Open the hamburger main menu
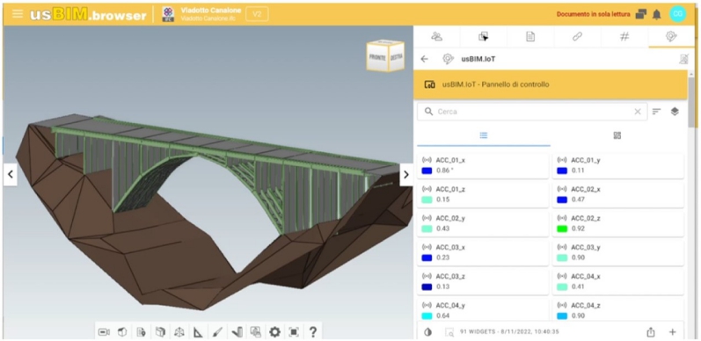The width and height of the screenshot is (701, 341). (18, 14)
